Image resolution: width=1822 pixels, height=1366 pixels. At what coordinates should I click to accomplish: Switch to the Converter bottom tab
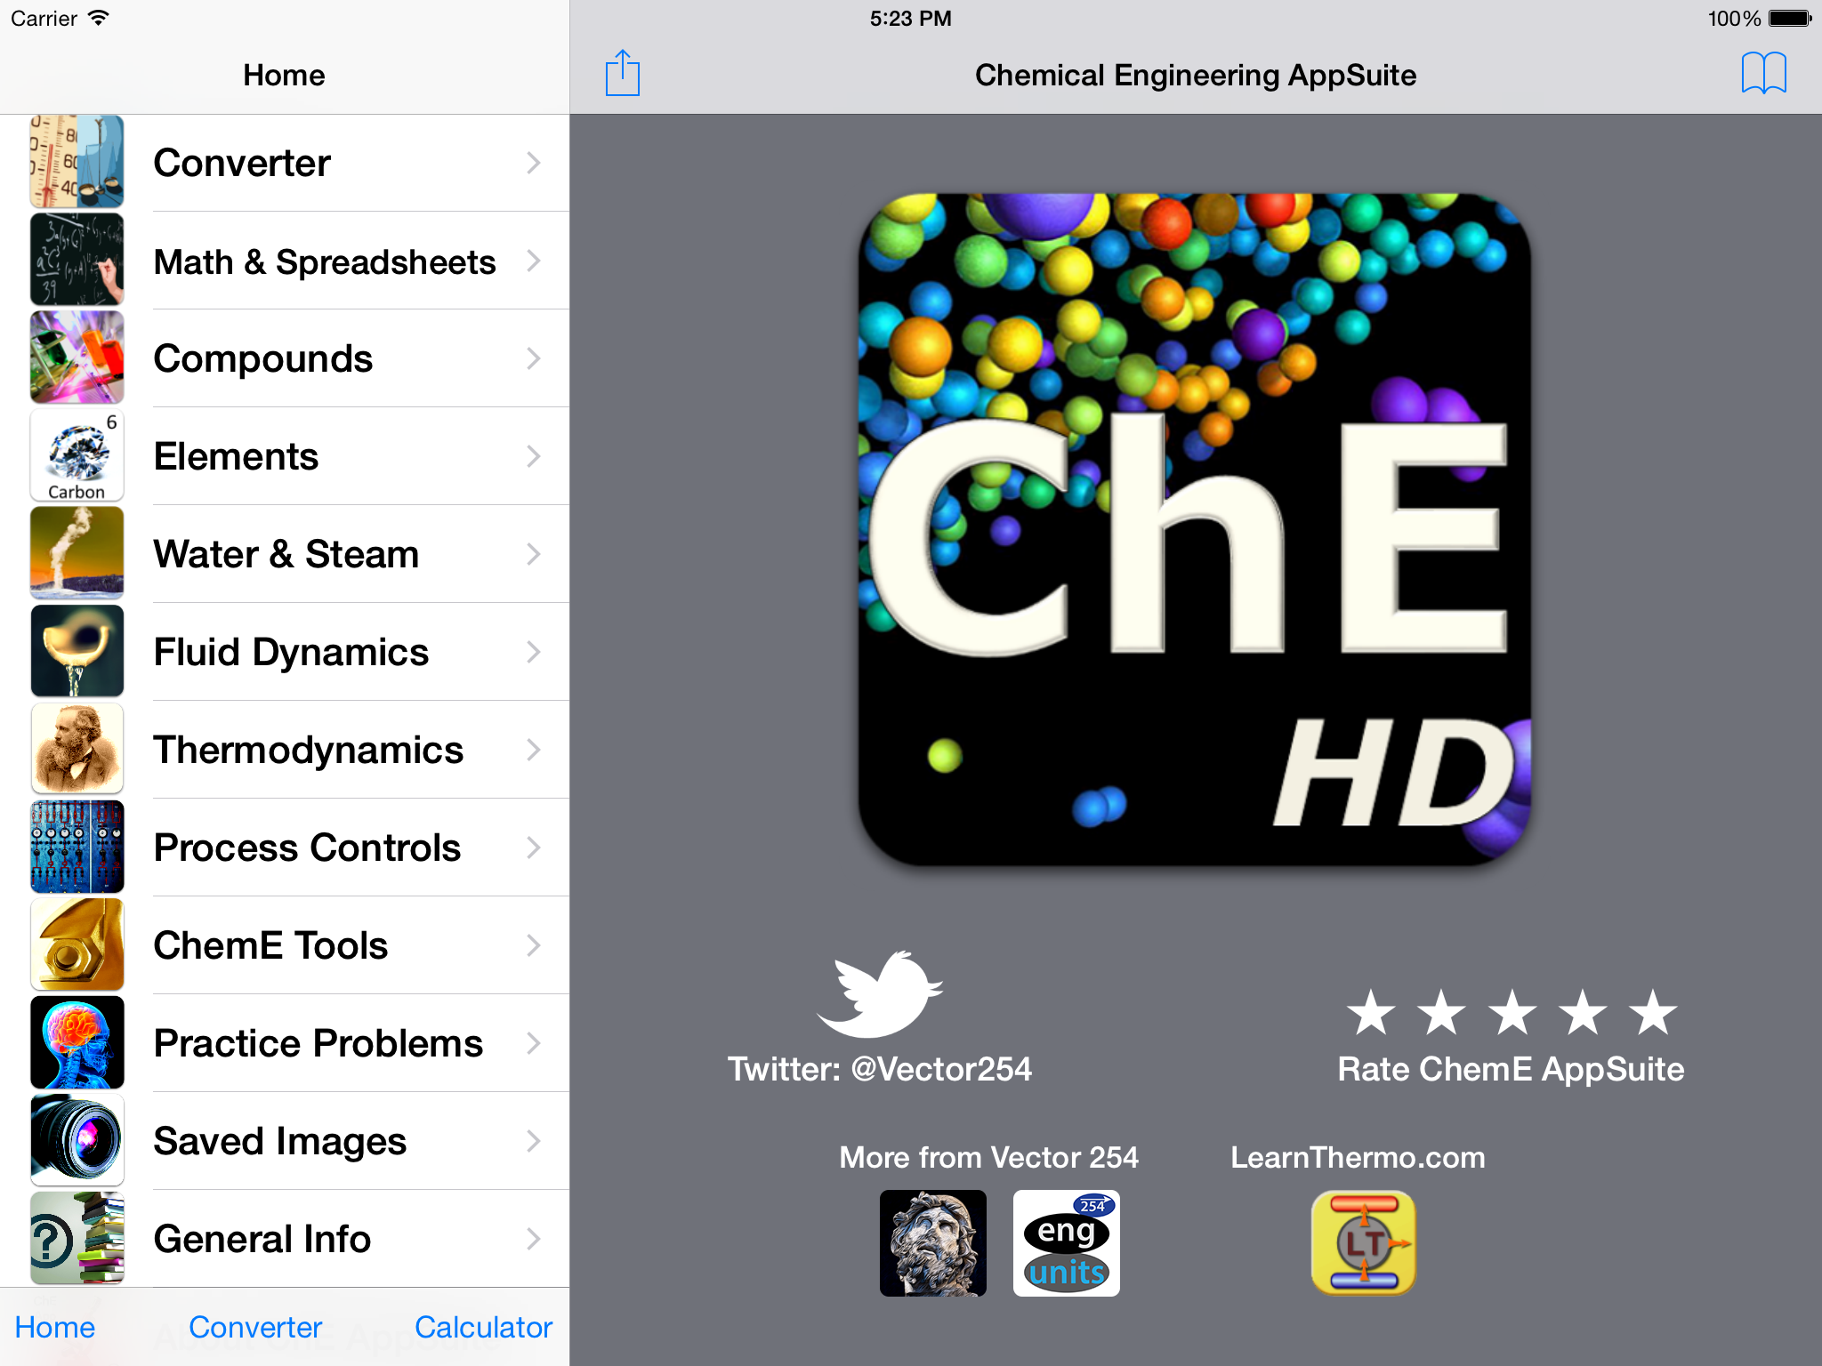(x=255, y=1327)
